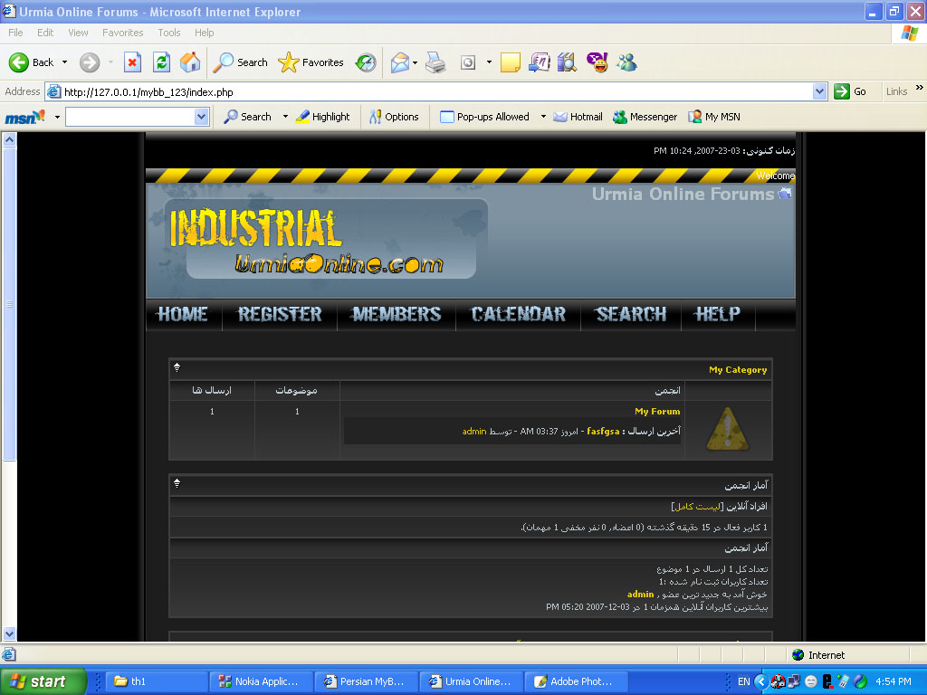
Task: Click the network computers tray icon
Action: point(793,681)
